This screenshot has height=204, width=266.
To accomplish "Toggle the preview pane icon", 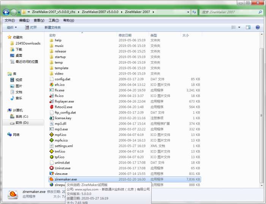I will tap(248, 27).
